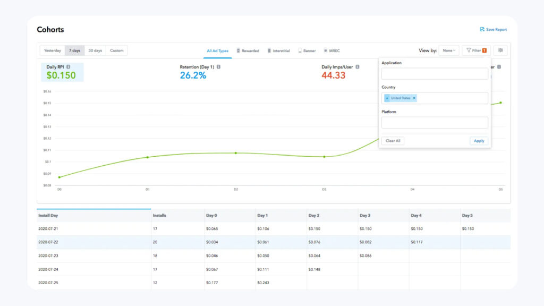
Task: Click the $0.086 Day 3 value
Action: tap(365, 256)
